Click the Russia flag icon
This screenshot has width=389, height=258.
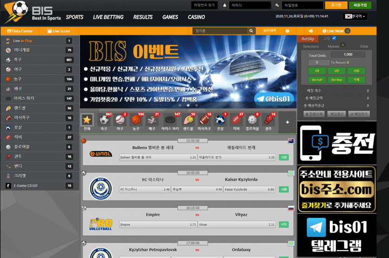(x=291, y=208)
